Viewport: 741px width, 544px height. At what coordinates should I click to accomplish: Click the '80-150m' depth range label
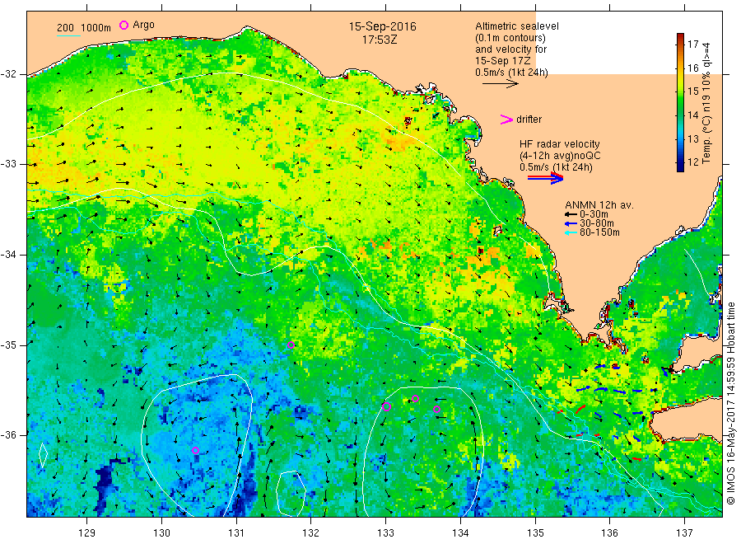(599, 232)
